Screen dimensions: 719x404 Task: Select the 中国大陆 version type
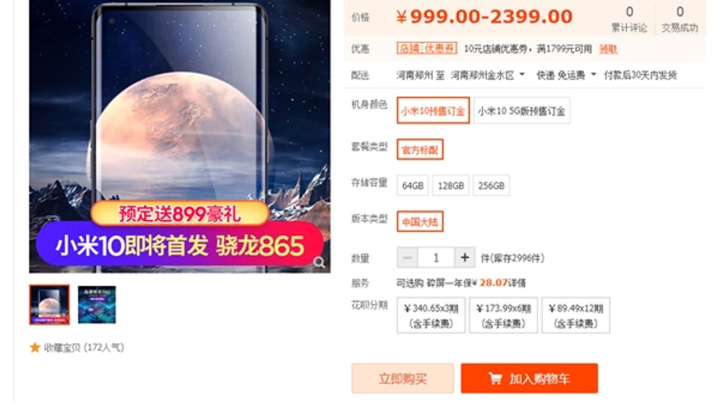click(420, 222)
